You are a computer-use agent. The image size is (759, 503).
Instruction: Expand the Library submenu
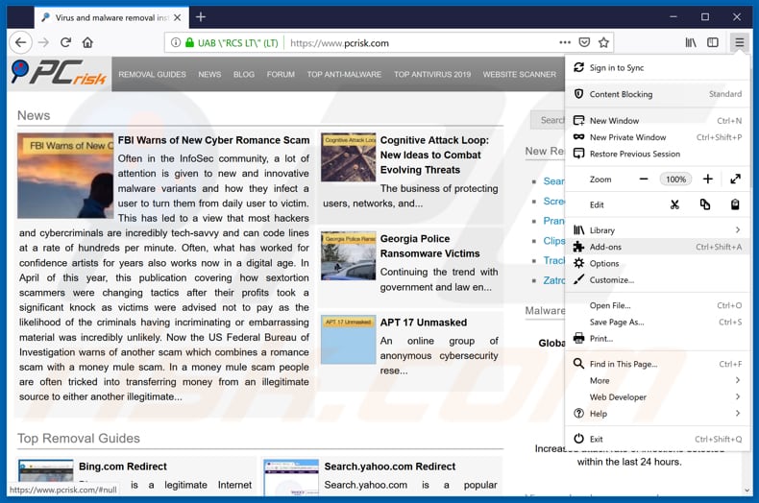pos(657,230)
